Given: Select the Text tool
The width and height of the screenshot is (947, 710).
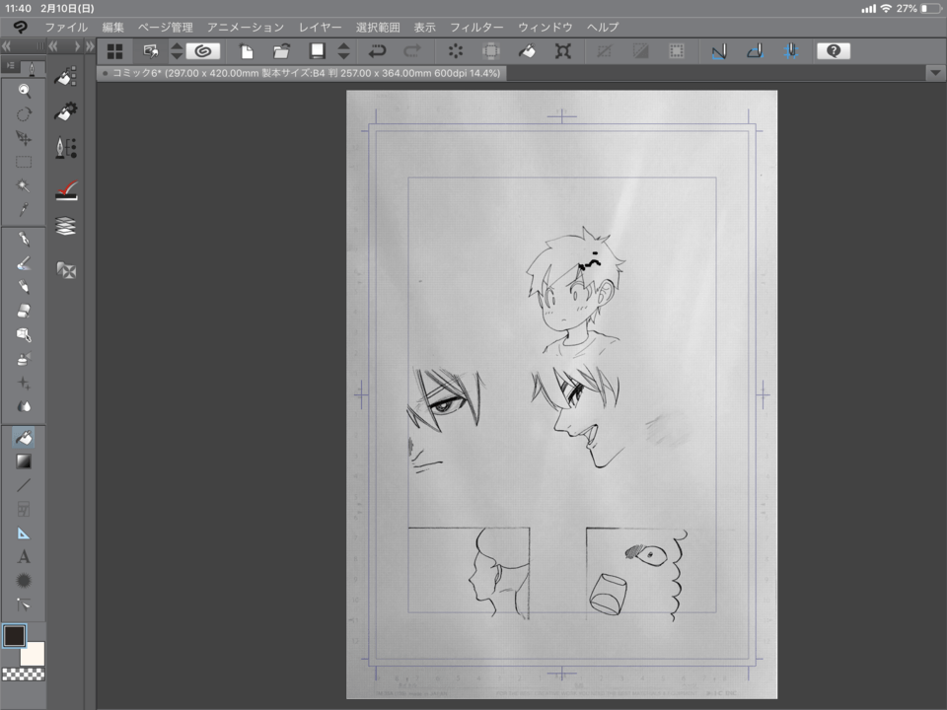Looking at the screenshot, I should (x=24, y=556).
